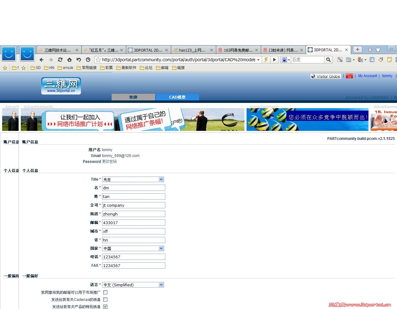This screenshot has height=309, width=397.
Task: Uncheck 发送给我有关产品的特别消息
Action: click(x=105, y=307)
